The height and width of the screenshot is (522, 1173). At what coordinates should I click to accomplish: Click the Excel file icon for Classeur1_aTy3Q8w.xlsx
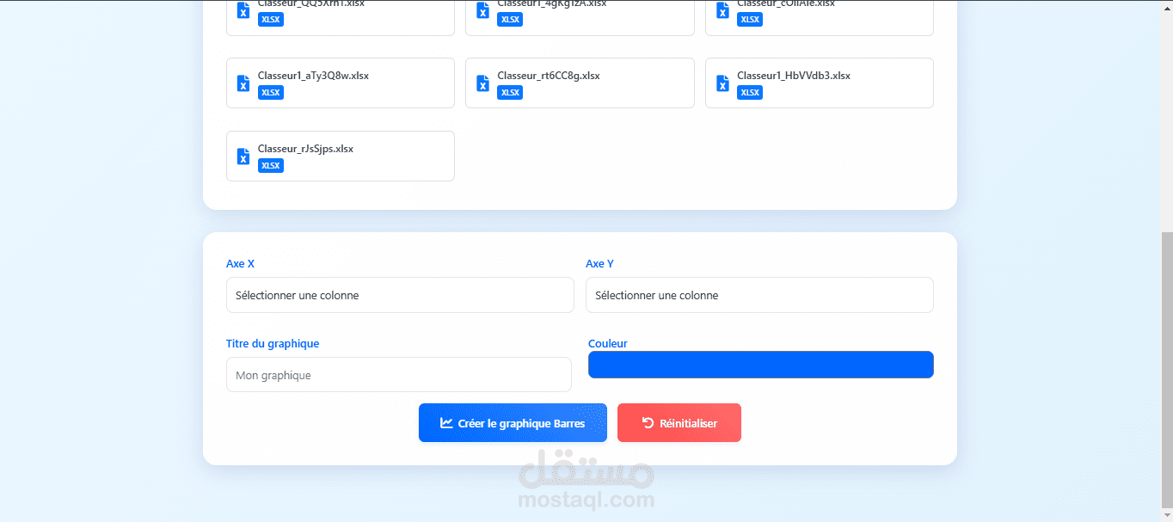pyautogui.click(x=243, y=83)
